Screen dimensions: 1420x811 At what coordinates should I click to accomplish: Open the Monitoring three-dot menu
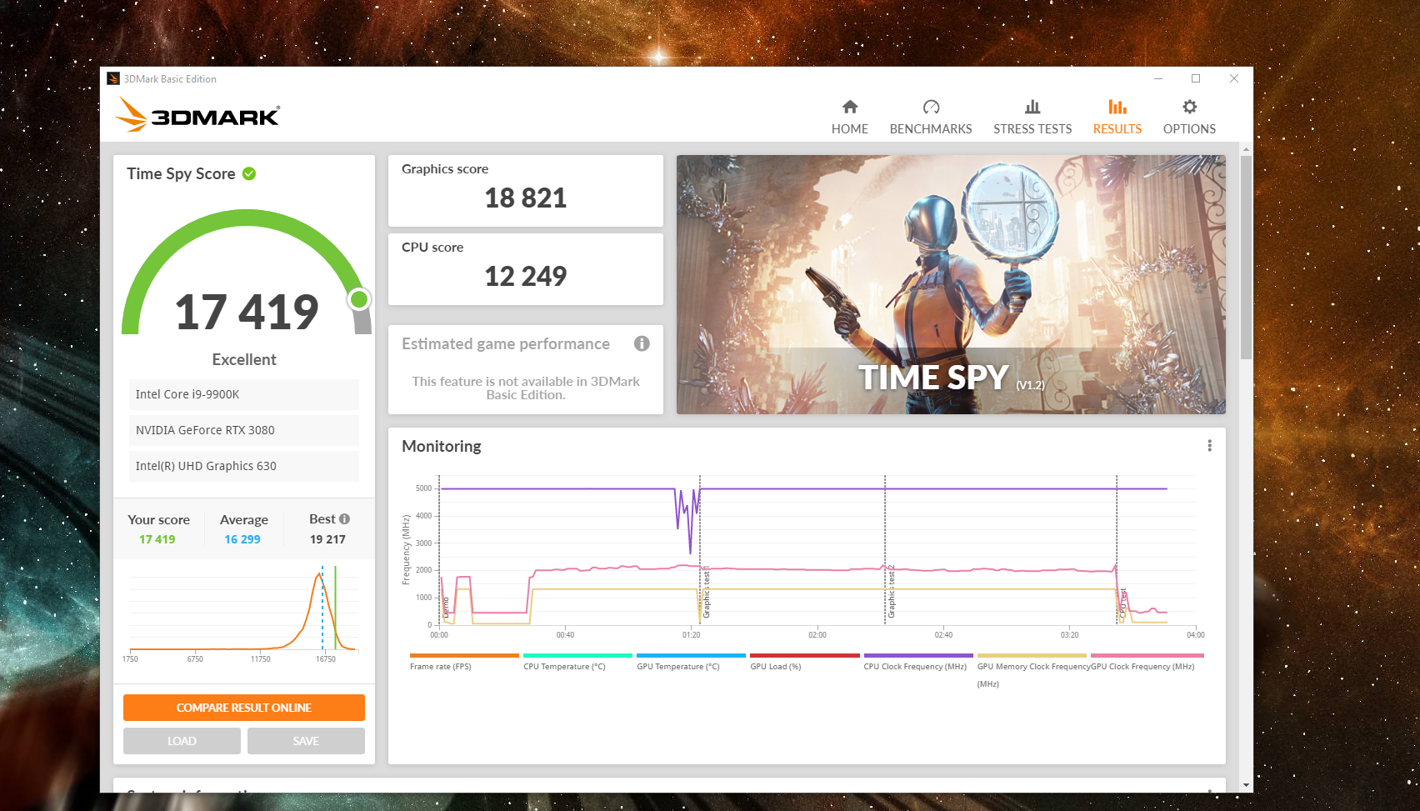(x=1209, y=446)
